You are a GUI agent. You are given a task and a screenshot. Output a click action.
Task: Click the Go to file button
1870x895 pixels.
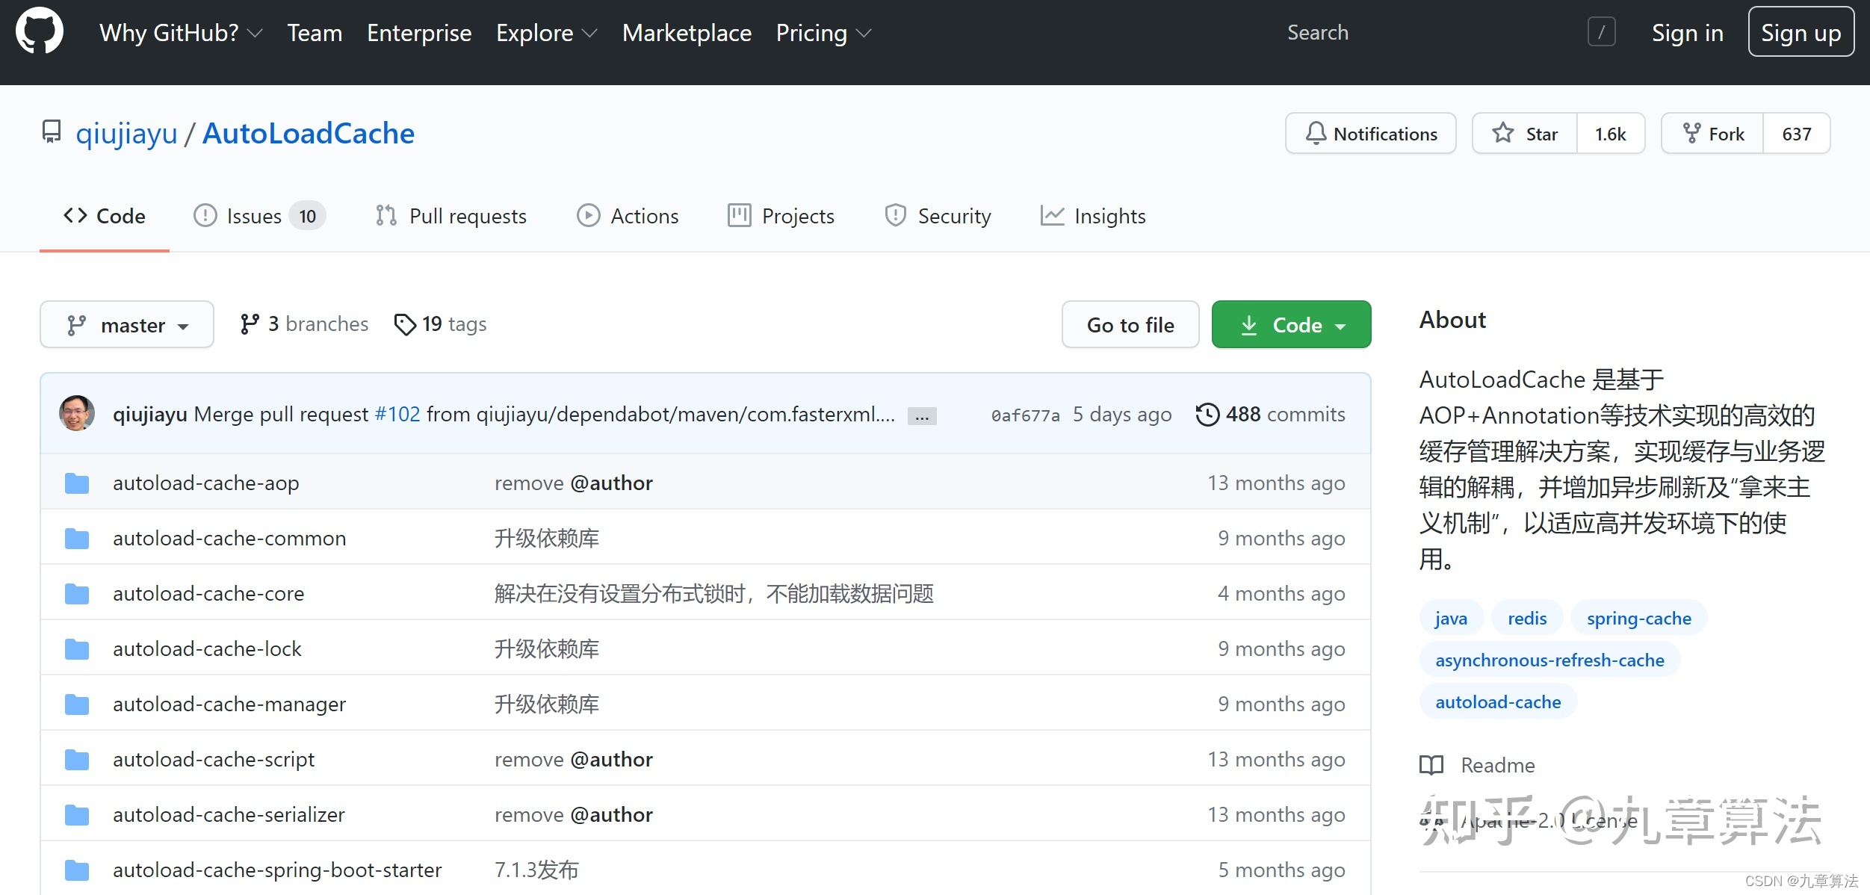(x=1130, y=325)
